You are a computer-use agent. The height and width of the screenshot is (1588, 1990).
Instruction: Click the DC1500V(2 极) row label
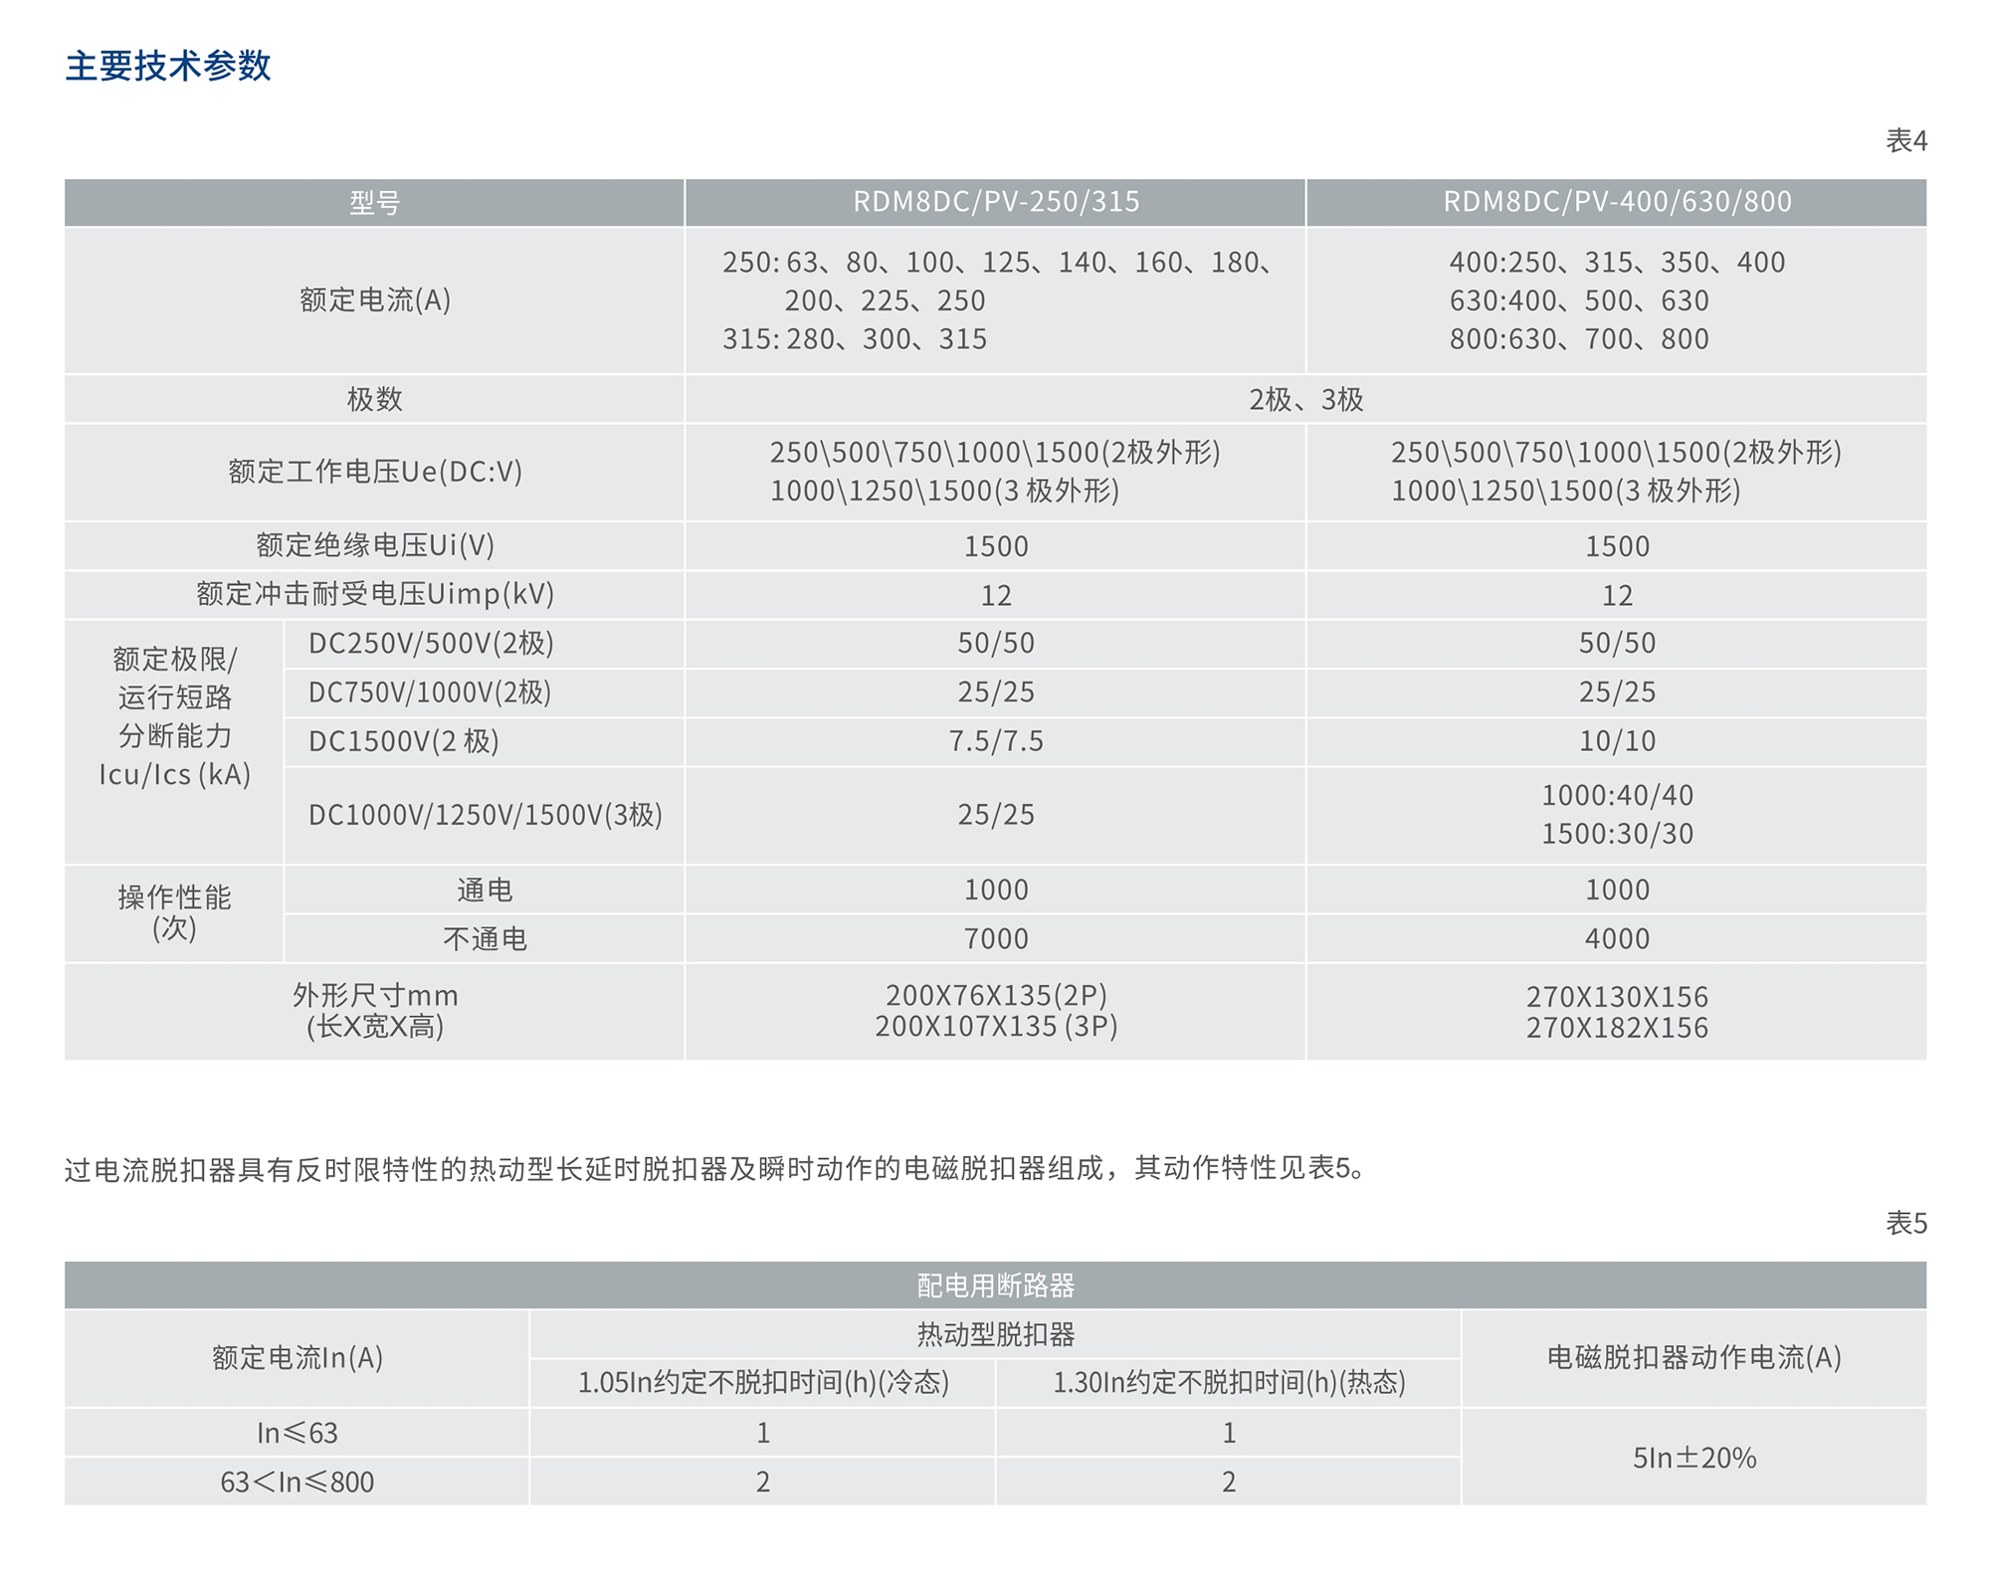pos(404,741)
